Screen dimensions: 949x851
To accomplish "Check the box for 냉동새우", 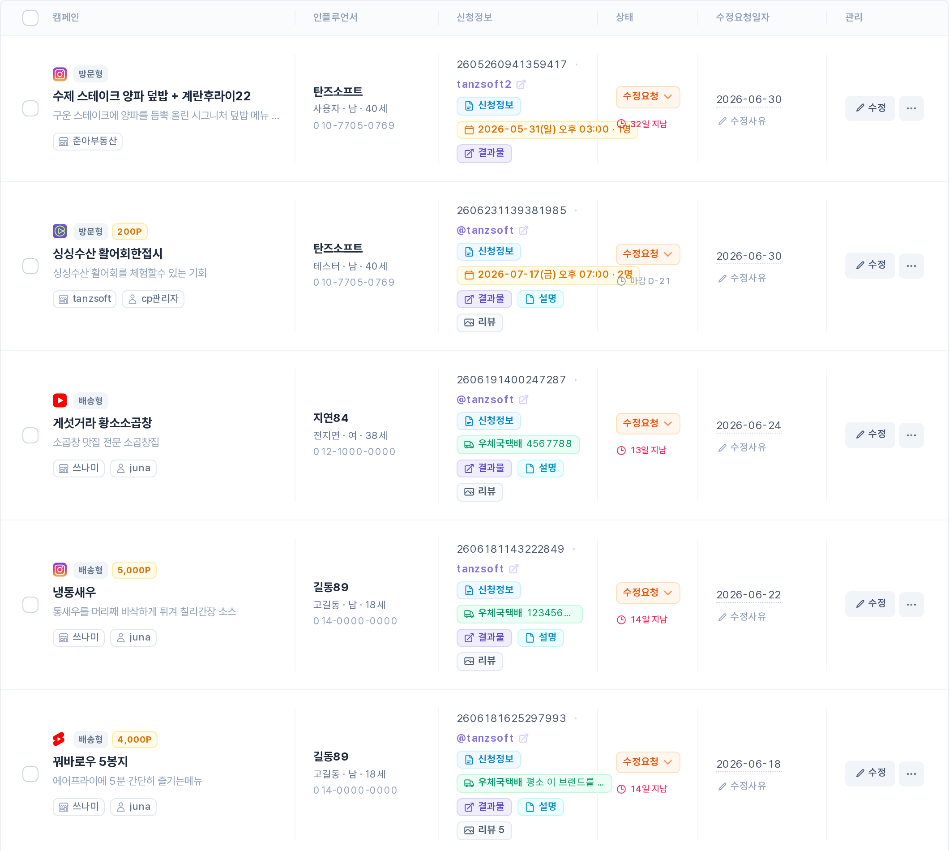I will pyautogui.click(x=30, y=604).
